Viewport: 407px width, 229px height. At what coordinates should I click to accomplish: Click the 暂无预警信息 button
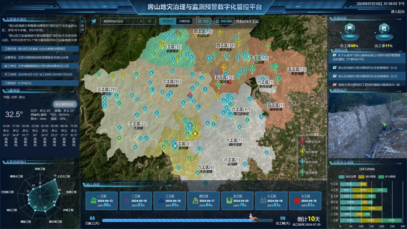[64, 104]
